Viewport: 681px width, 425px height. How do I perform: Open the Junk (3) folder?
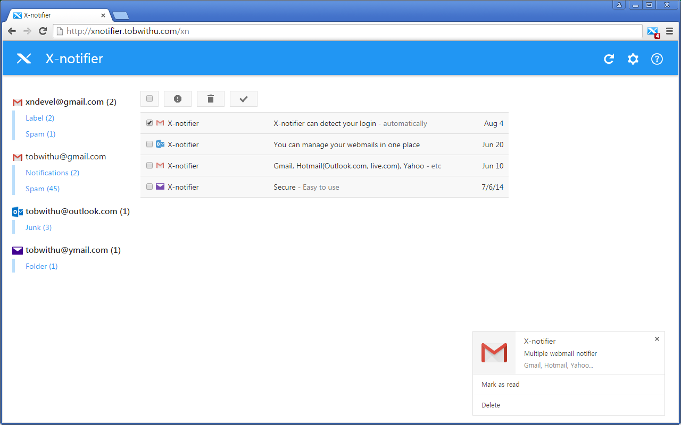[38, 227]
